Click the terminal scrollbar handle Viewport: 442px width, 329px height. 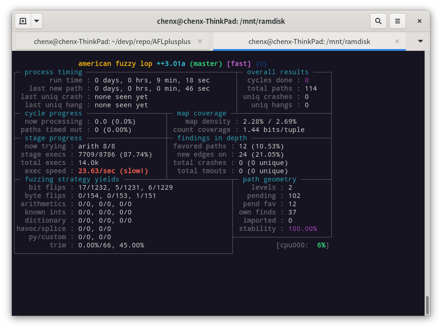[427, 305]
